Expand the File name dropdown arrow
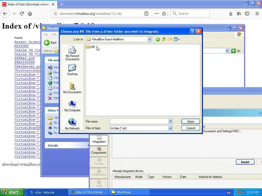The image size is (262, 196). click(x=170, y=121)
